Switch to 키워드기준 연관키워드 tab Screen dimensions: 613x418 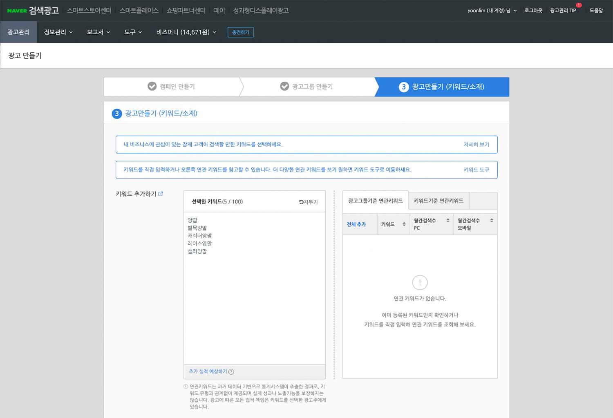coord(438,201)
